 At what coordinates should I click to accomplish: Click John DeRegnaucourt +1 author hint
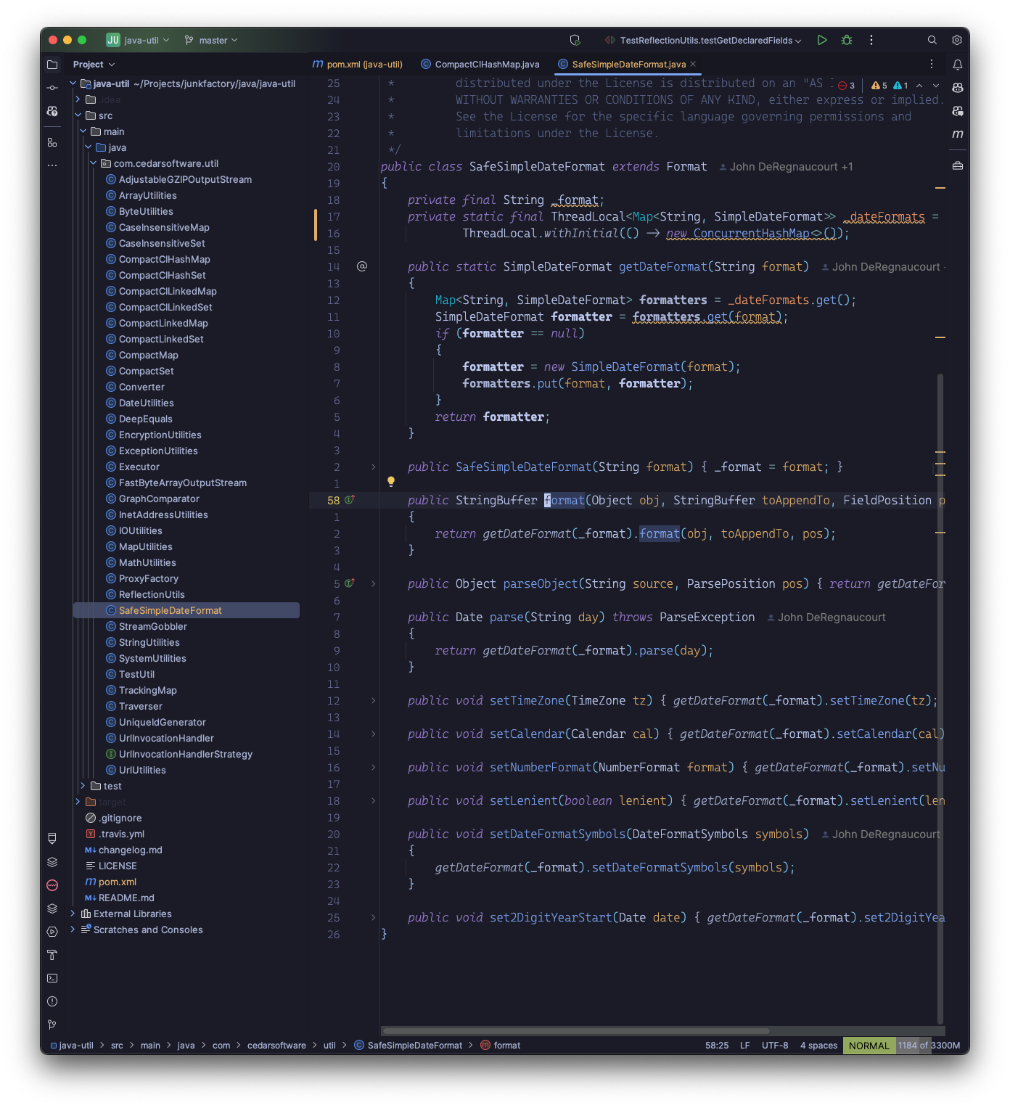(786, 167)
